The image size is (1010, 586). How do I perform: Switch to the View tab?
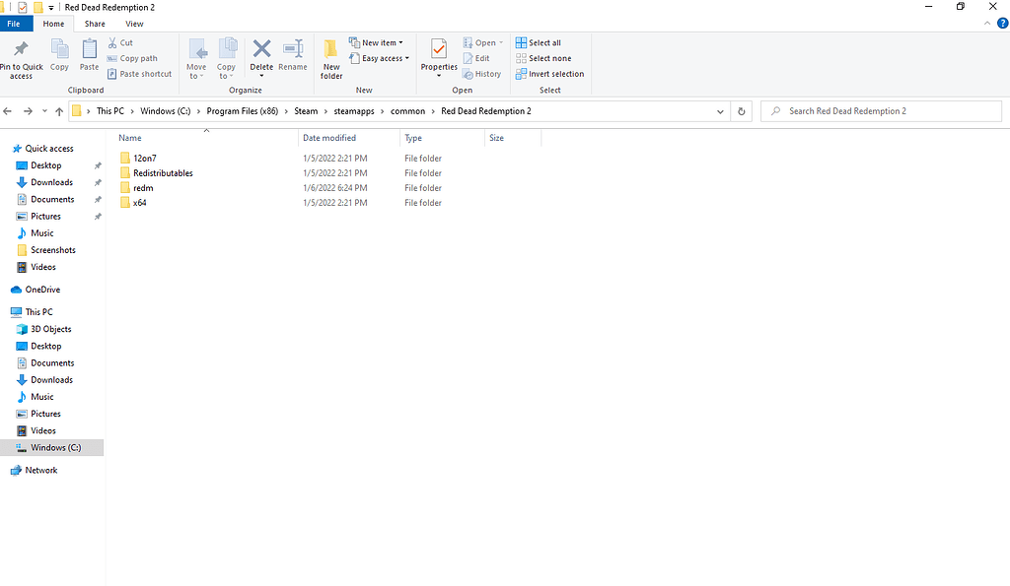pyautogui.click(x=133, y=23)
